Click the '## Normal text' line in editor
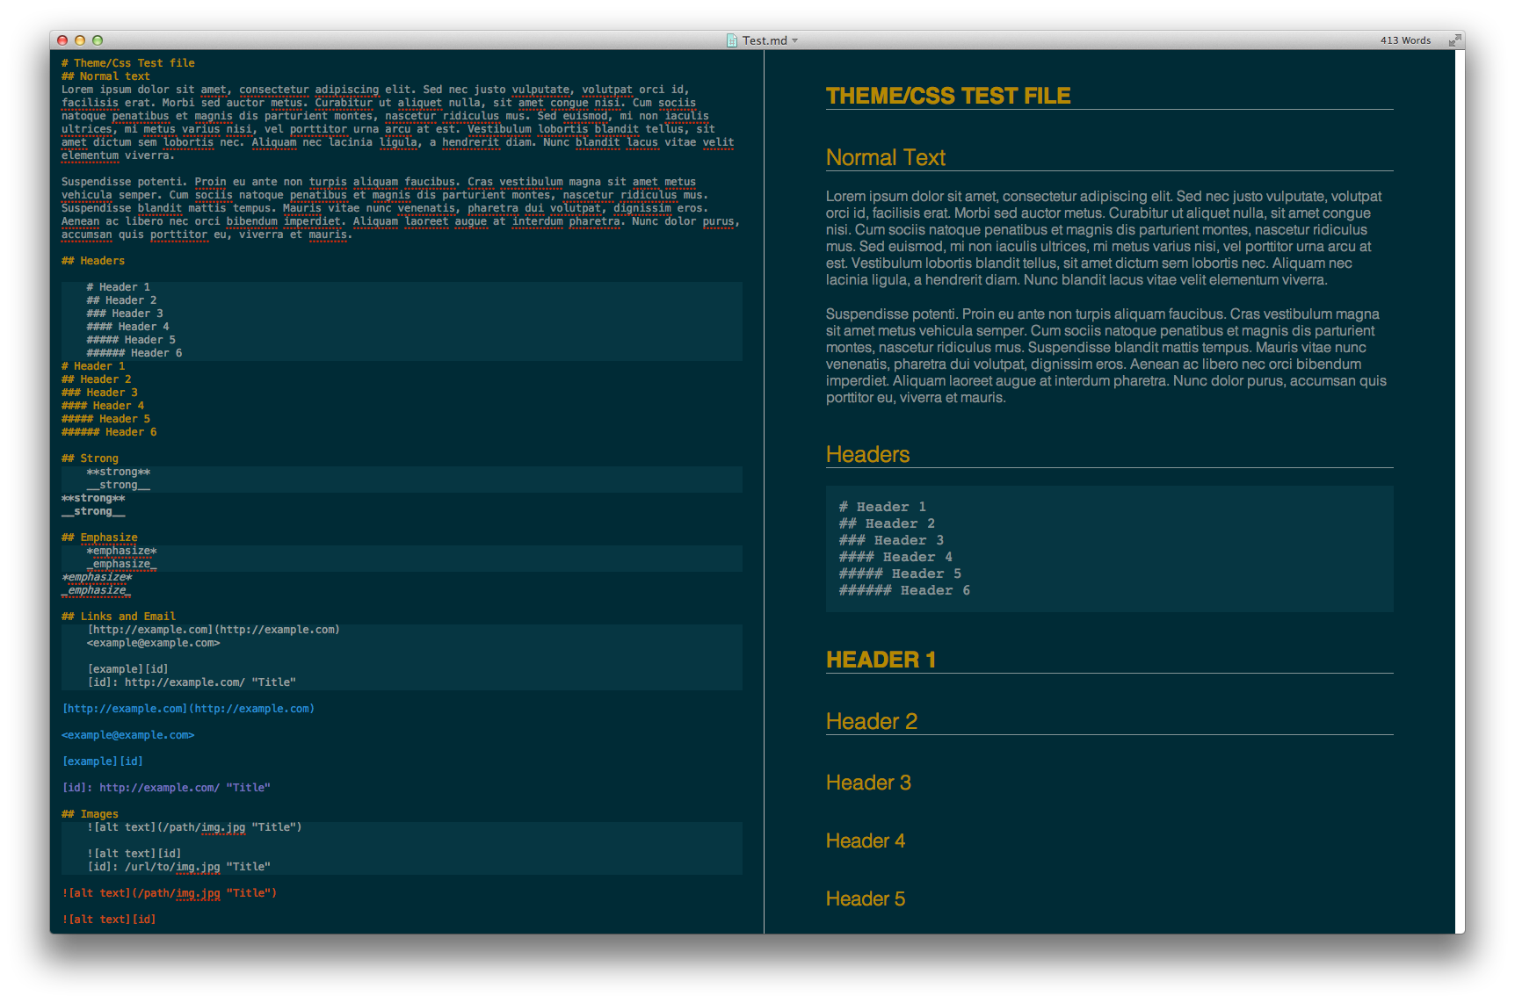This screenshot has height=1003, width=1515. (105, 76)
